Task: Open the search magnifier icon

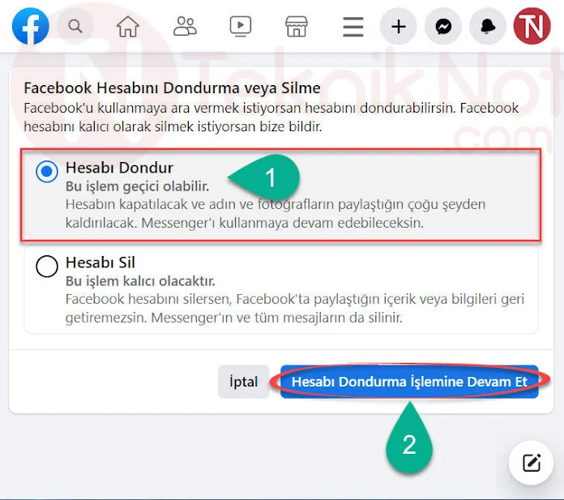Action: 75,26
